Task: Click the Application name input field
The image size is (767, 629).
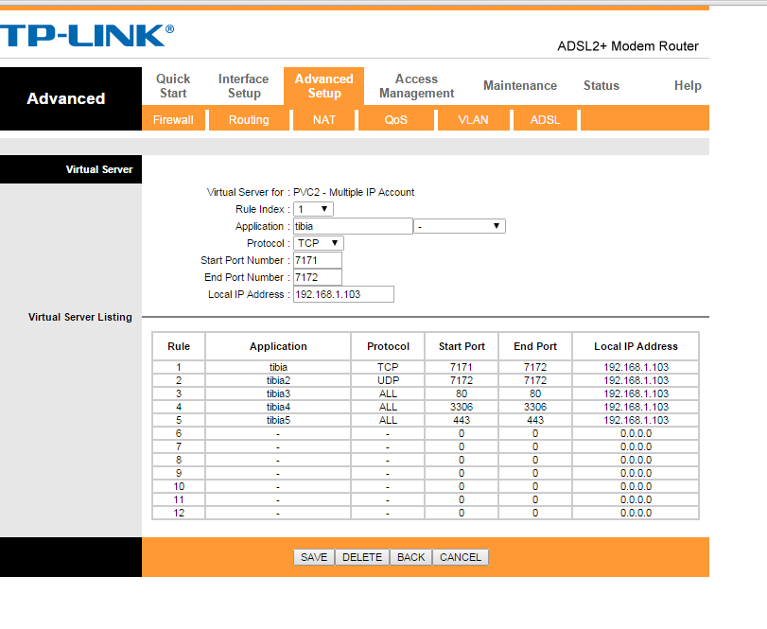Action: (353, 226)
